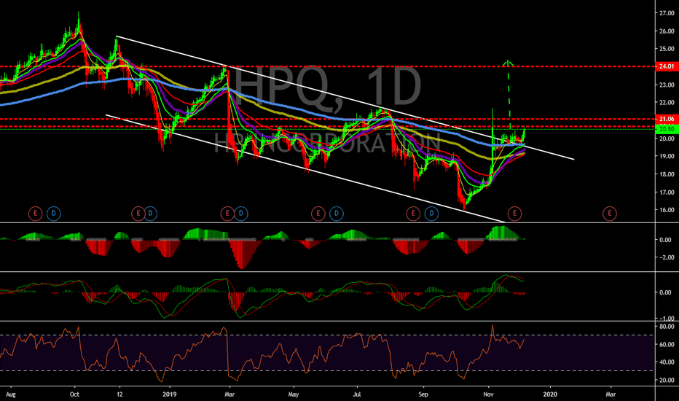The width and height of the screenshot is (679, 401).
Task: Click the green 20.50 current price label
Action: 667,129
